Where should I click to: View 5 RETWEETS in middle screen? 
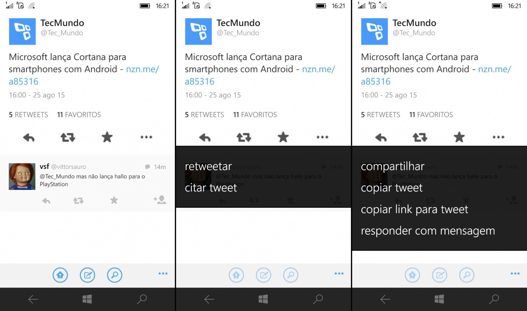click(x=204, y=115)
